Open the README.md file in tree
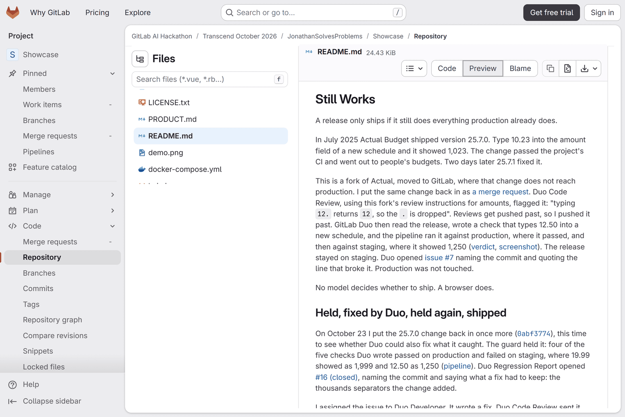 [x=211, y=136]
